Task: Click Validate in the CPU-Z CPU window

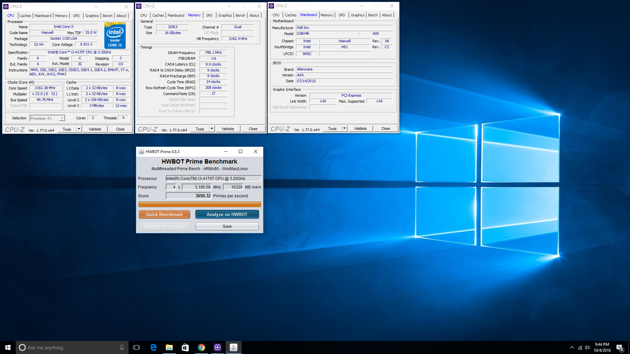Action: click(95, 129)
